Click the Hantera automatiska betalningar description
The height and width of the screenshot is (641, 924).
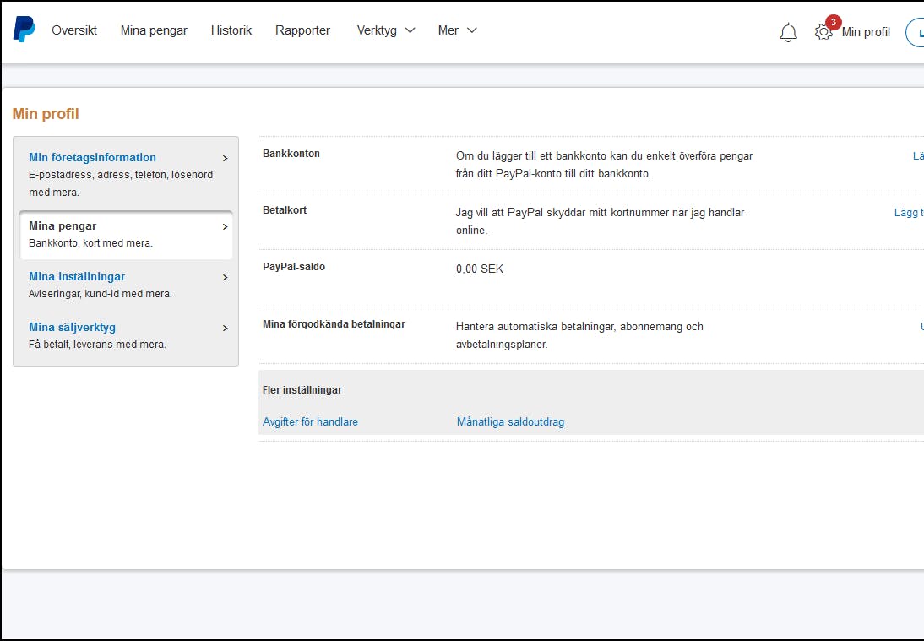point(579,335)
